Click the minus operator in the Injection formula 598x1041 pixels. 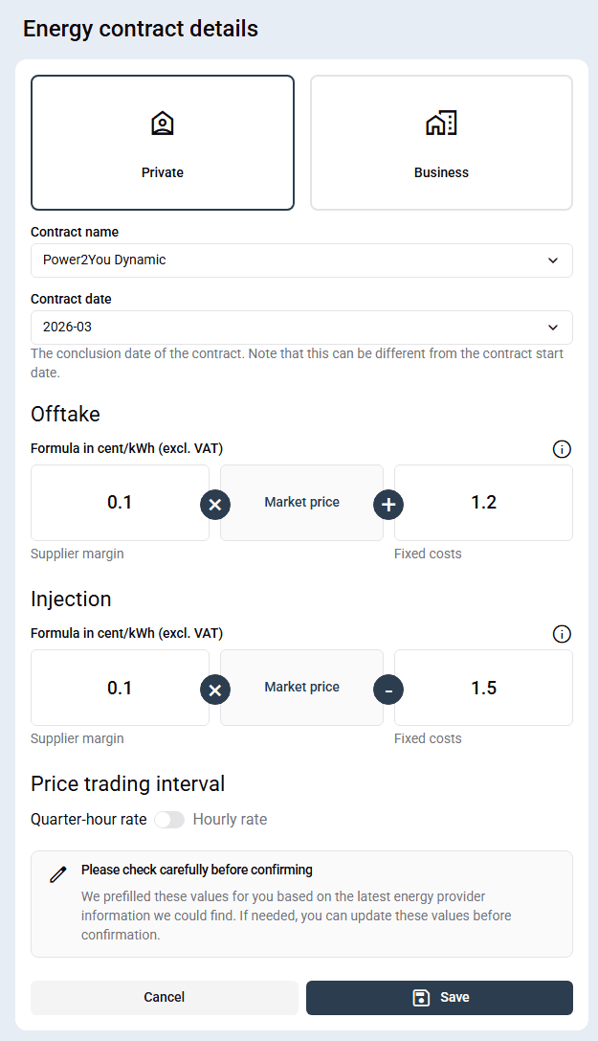388,690
